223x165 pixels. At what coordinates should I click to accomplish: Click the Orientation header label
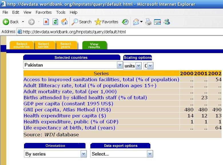coord(55,145)
